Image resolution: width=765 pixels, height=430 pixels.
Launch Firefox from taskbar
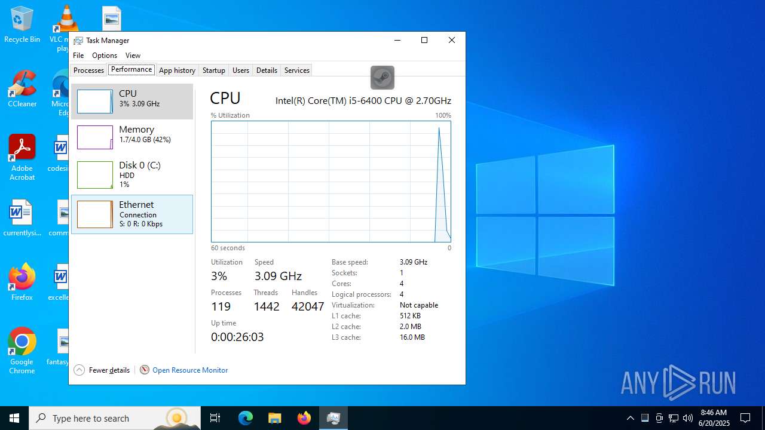tap(304, 418)
